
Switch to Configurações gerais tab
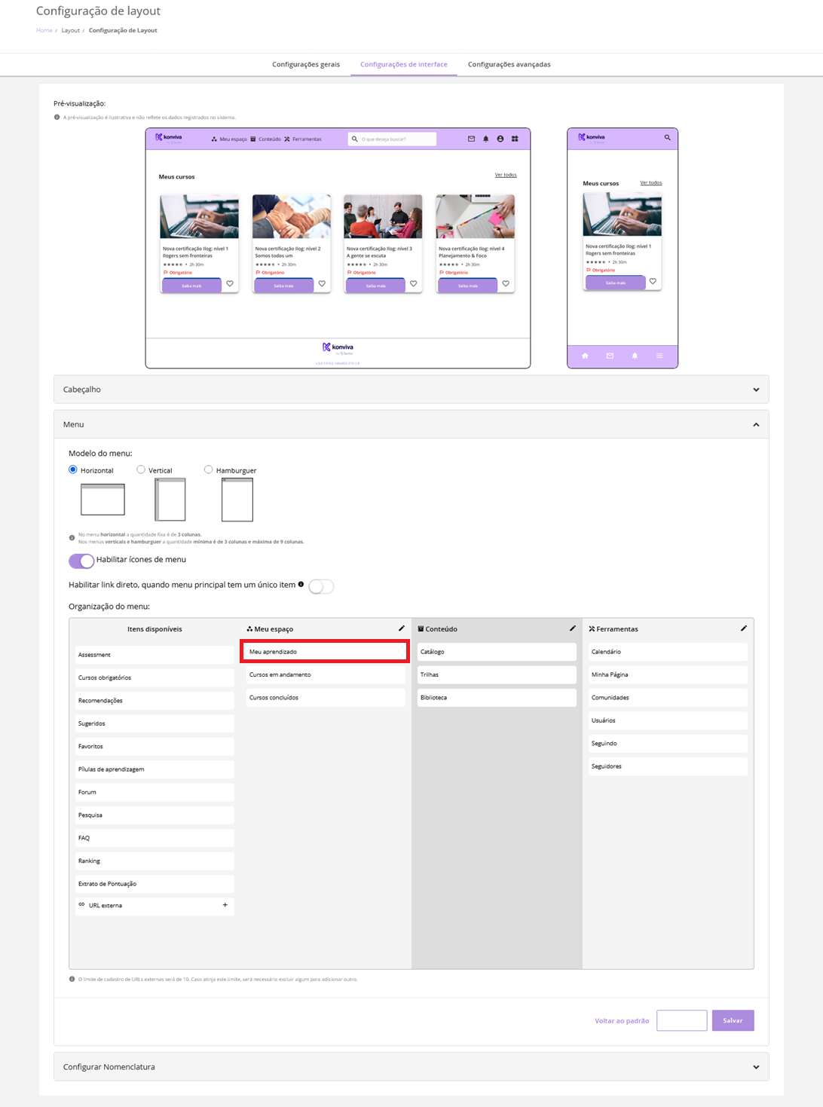point(306,65)
